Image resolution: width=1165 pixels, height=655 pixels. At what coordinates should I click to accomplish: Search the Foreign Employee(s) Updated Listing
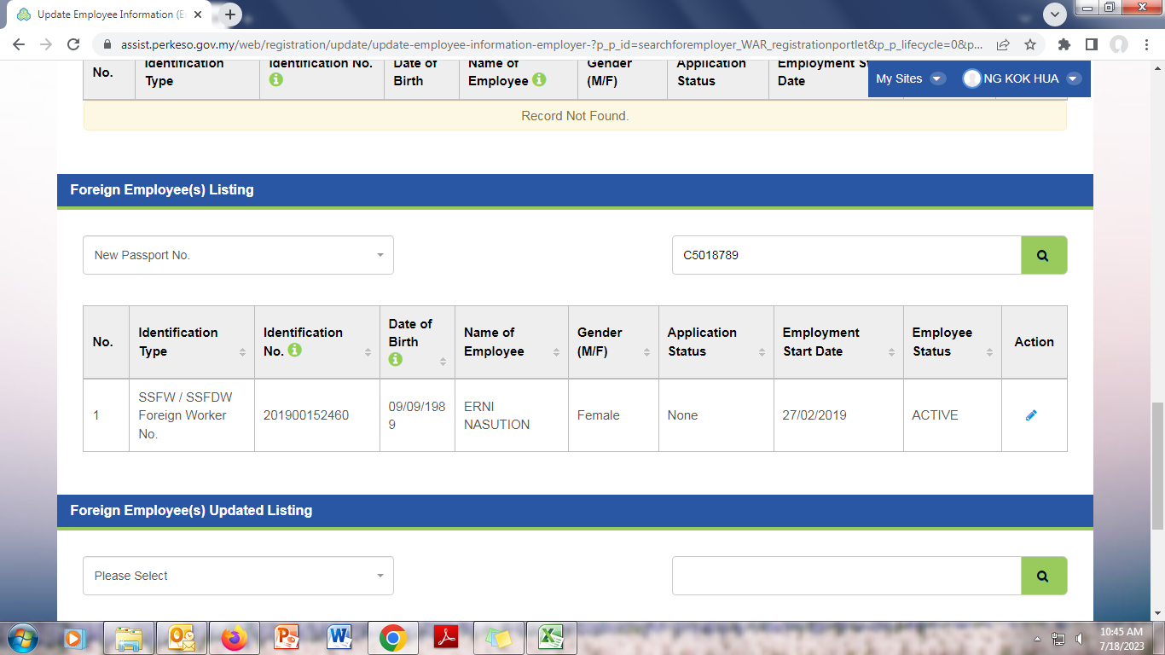click(x=1044, y=576)
